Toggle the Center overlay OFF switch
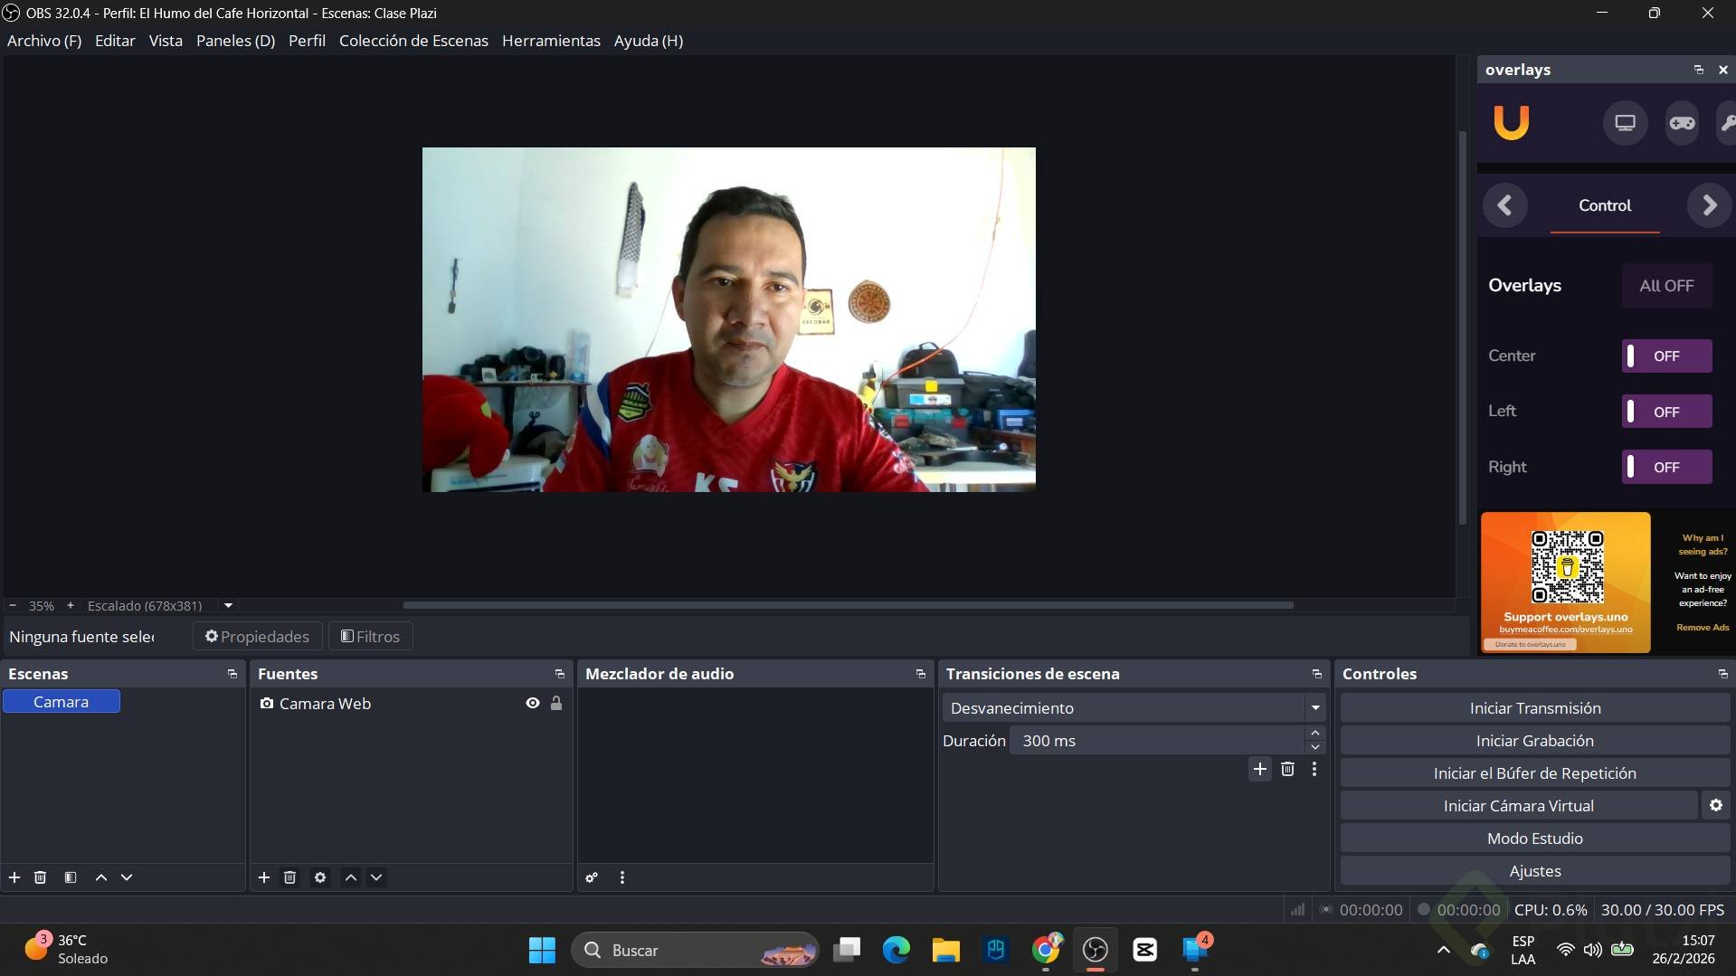The width and height of the screenshot is (1736, 976). pyautogui.click(x=1665, y=355)
